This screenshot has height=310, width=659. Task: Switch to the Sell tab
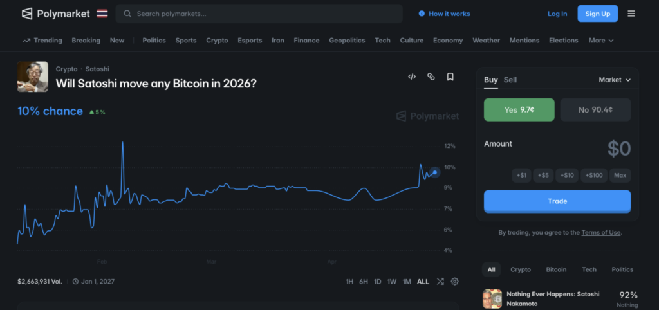(510, 80)
